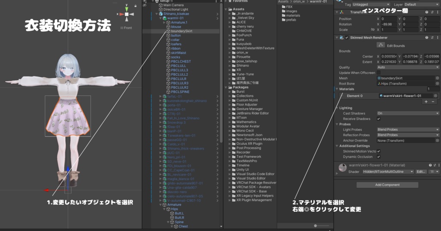
Task: Uncheck Dynamic Occlusion
Action: pos(379,157)
